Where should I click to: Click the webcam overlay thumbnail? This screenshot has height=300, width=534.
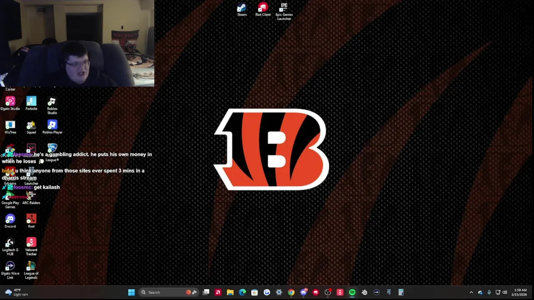pos(77,43)
